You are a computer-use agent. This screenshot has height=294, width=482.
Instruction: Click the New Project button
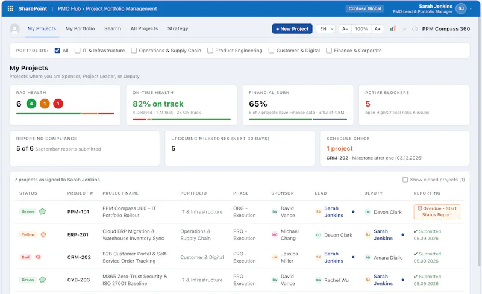pos(292,28)
